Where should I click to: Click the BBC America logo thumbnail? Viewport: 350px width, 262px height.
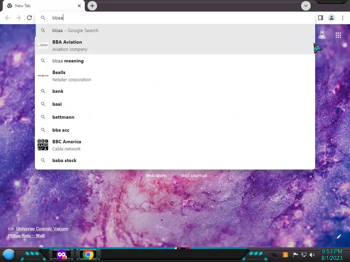[43, 145]
